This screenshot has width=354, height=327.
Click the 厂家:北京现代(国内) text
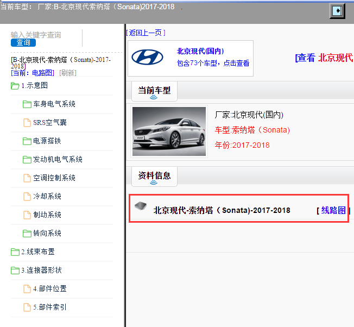coord(249,115)
